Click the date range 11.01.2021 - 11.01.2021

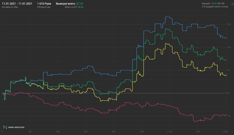click(x=17, y=4)
